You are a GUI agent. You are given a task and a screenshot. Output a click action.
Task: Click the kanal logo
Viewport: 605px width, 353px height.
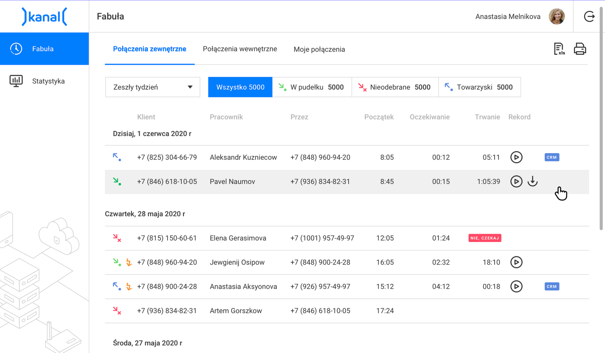(44, 17)
